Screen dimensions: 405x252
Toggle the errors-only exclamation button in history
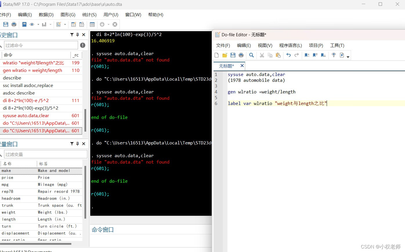pyautogui.click(x=83, y=45)
